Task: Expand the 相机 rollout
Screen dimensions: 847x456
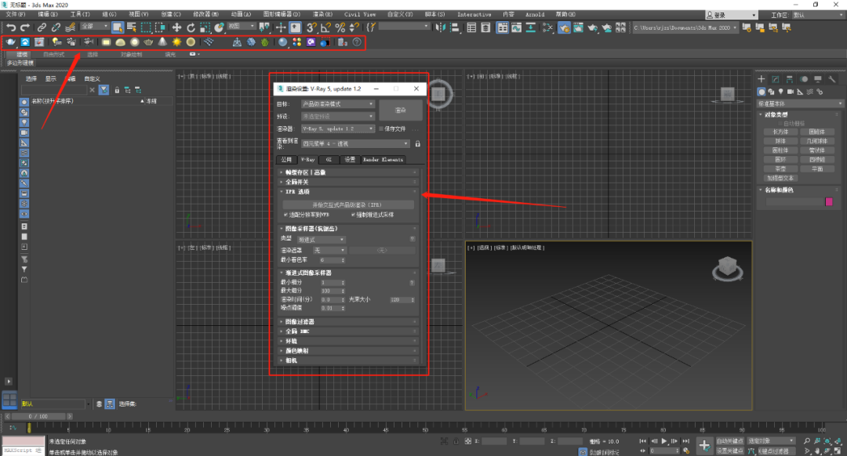Action: click(348, 360)
